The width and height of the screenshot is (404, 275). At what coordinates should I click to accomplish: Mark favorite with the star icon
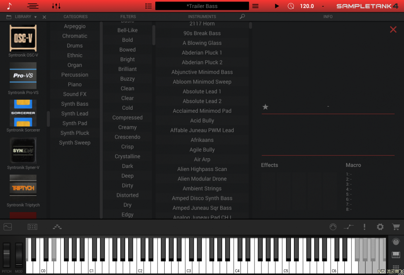pos(265,107)
